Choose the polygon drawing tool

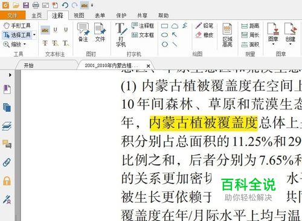click(x=165, y=44)
